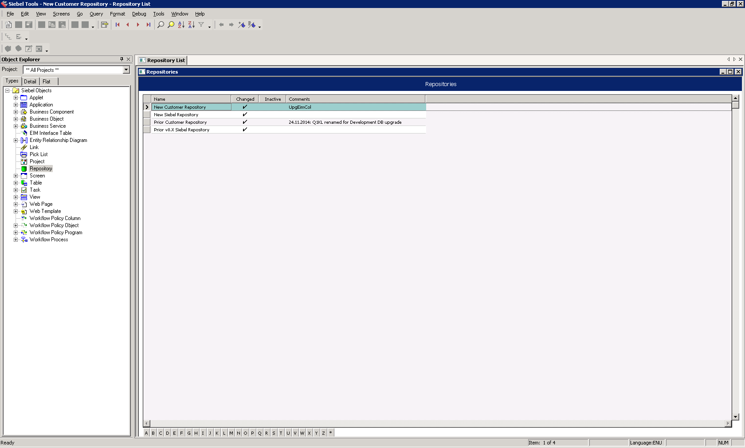The image size is (745, 448).
Task: Sort ascending with the A-Z icon
Action: (x=181, y=25)
